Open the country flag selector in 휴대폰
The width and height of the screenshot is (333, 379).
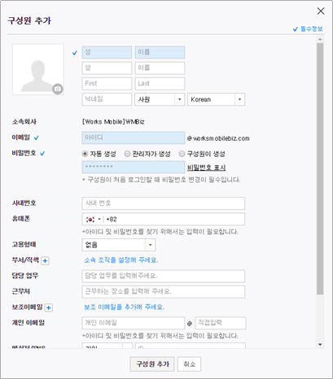pyautogui.click(x=94, y=220)
